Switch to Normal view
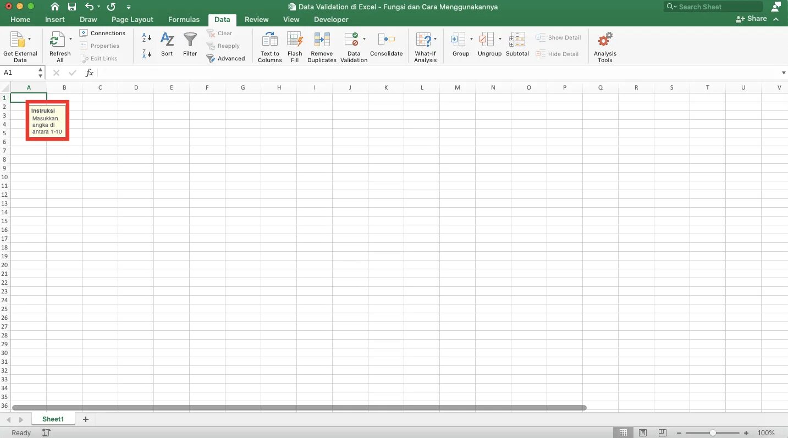Image resolution: width=788 pixels, height=438 pixels. (623, 433)
